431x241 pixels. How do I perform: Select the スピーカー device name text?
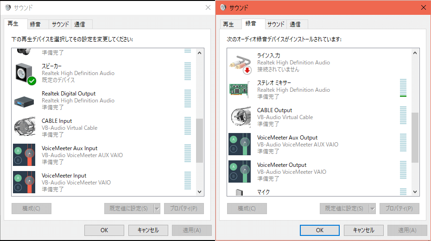tap(52, 66)
